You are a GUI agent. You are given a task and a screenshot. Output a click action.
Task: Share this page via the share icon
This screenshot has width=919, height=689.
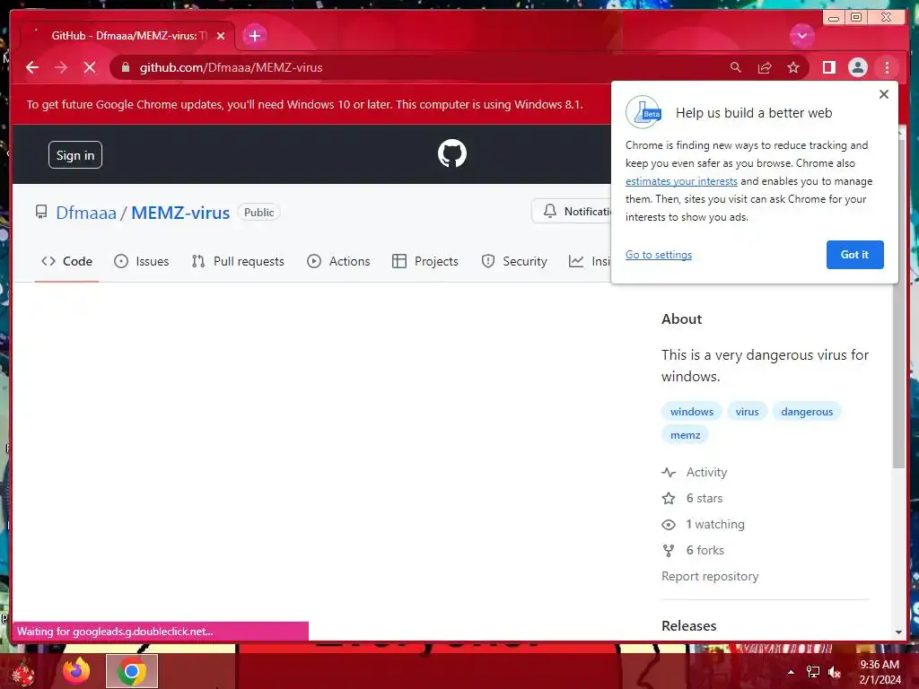point(765,67)
